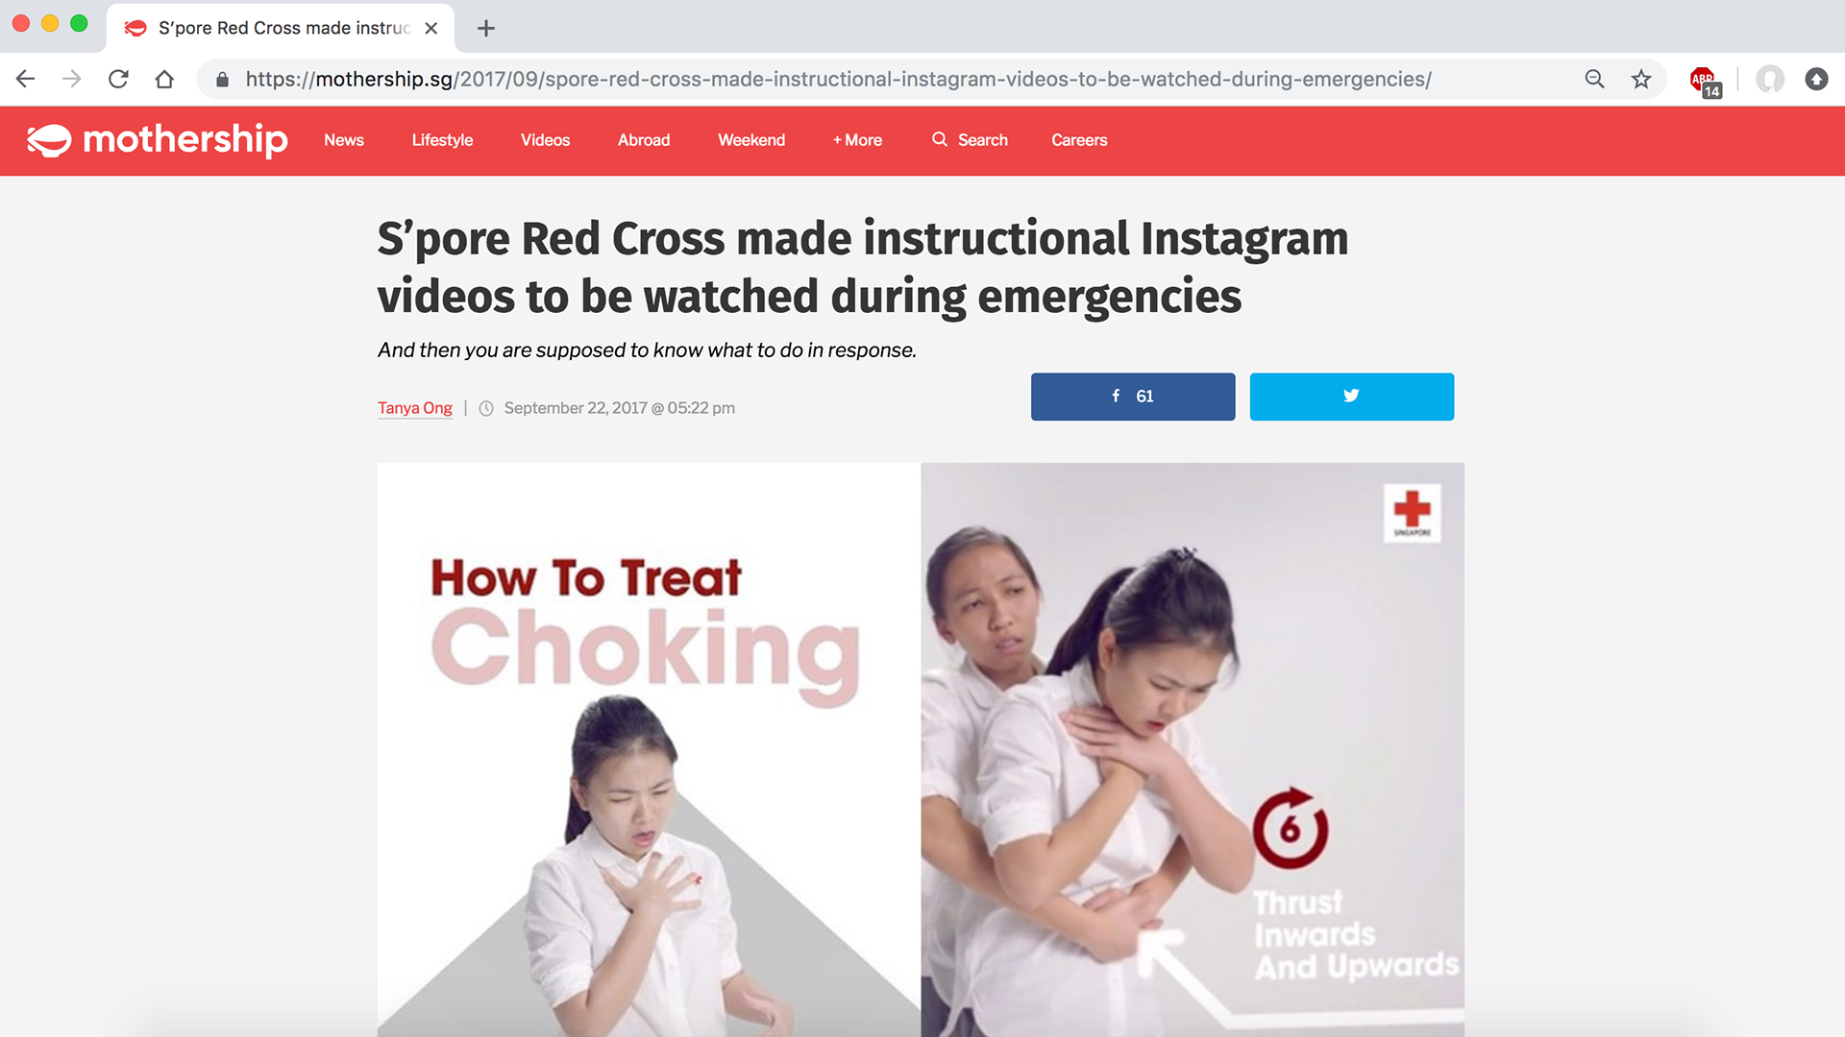Open the Adblock extension icon
The image size is (1845, 1037).
pos(1706,81)
